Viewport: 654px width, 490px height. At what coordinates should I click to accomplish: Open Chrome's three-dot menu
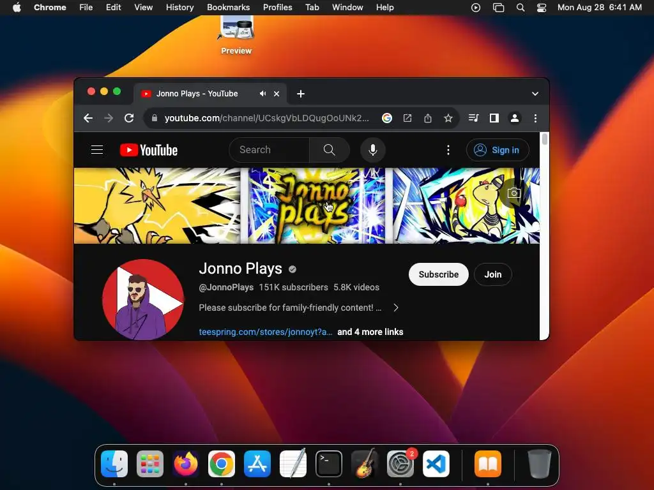[x=536, y=118]
